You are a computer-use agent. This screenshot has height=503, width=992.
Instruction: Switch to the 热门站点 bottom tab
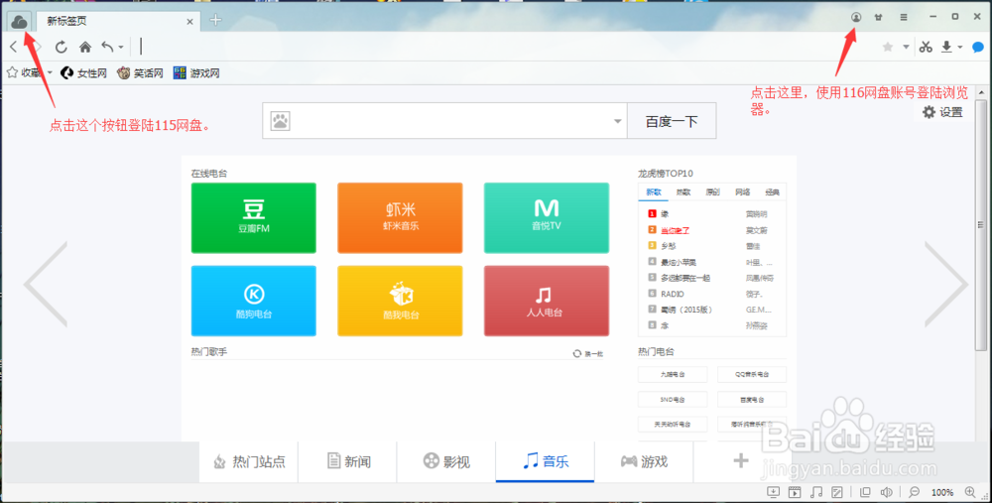249,462
